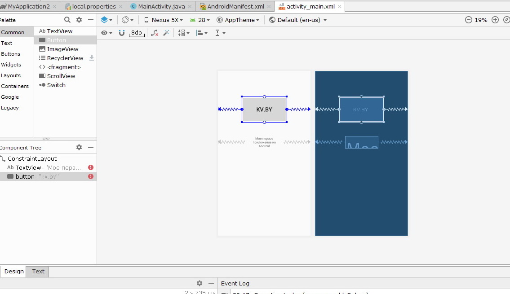
Task: Search the Palette with the magnifier icon
Action: coord(67,20)
